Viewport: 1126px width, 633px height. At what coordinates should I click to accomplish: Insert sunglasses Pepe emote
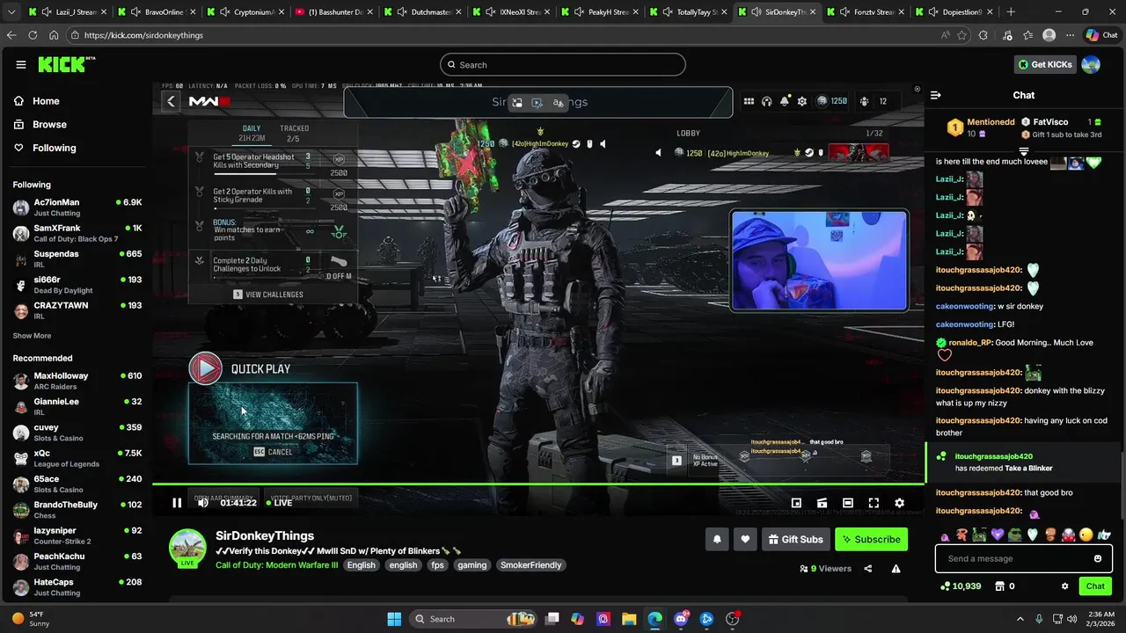(x=1014, y=535)
